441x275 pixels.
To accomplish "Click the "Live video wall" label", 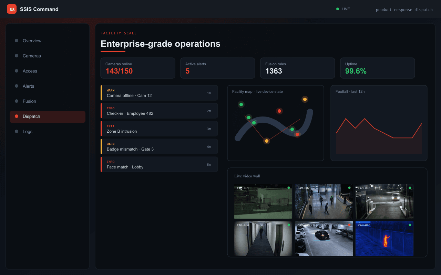I will [247, 176].
